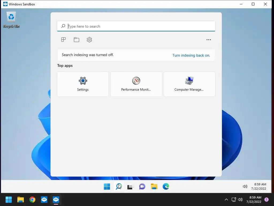Click sandbox taskbar volume icon

245,187
